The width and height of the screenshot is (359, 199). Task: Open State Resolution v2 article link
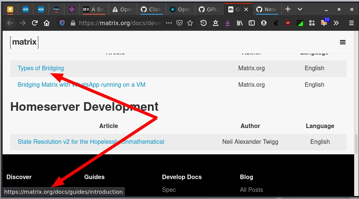coord(91,142)
